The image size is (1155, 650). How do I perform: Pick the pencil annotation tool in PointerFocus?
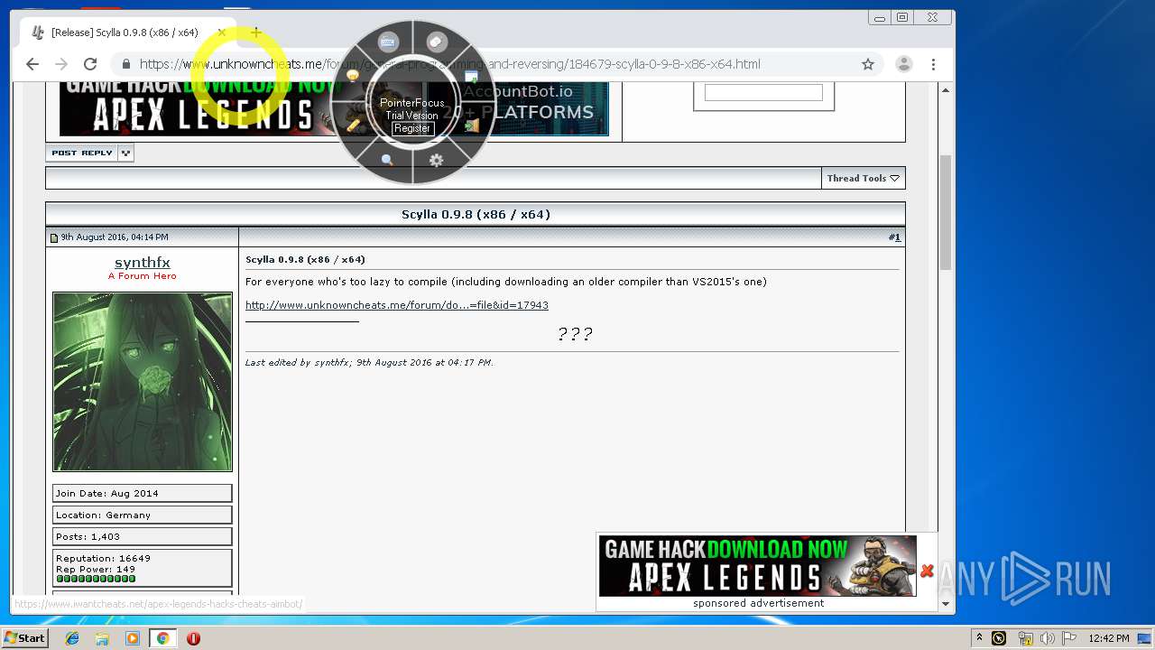point(353,125)
